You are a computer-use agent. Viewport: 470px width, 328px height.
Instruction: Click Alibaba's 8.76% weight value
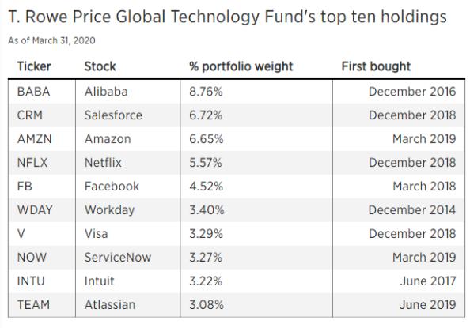tap(206, 92)
